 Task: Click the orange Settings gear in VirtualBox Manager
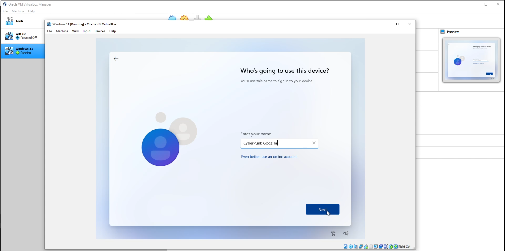184,18
